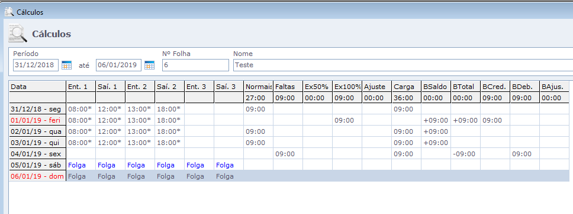Click the large Cálculos magnifier header icon
Image resolution: width=573 pixels, height=214 pixels.
coord(18,34)
